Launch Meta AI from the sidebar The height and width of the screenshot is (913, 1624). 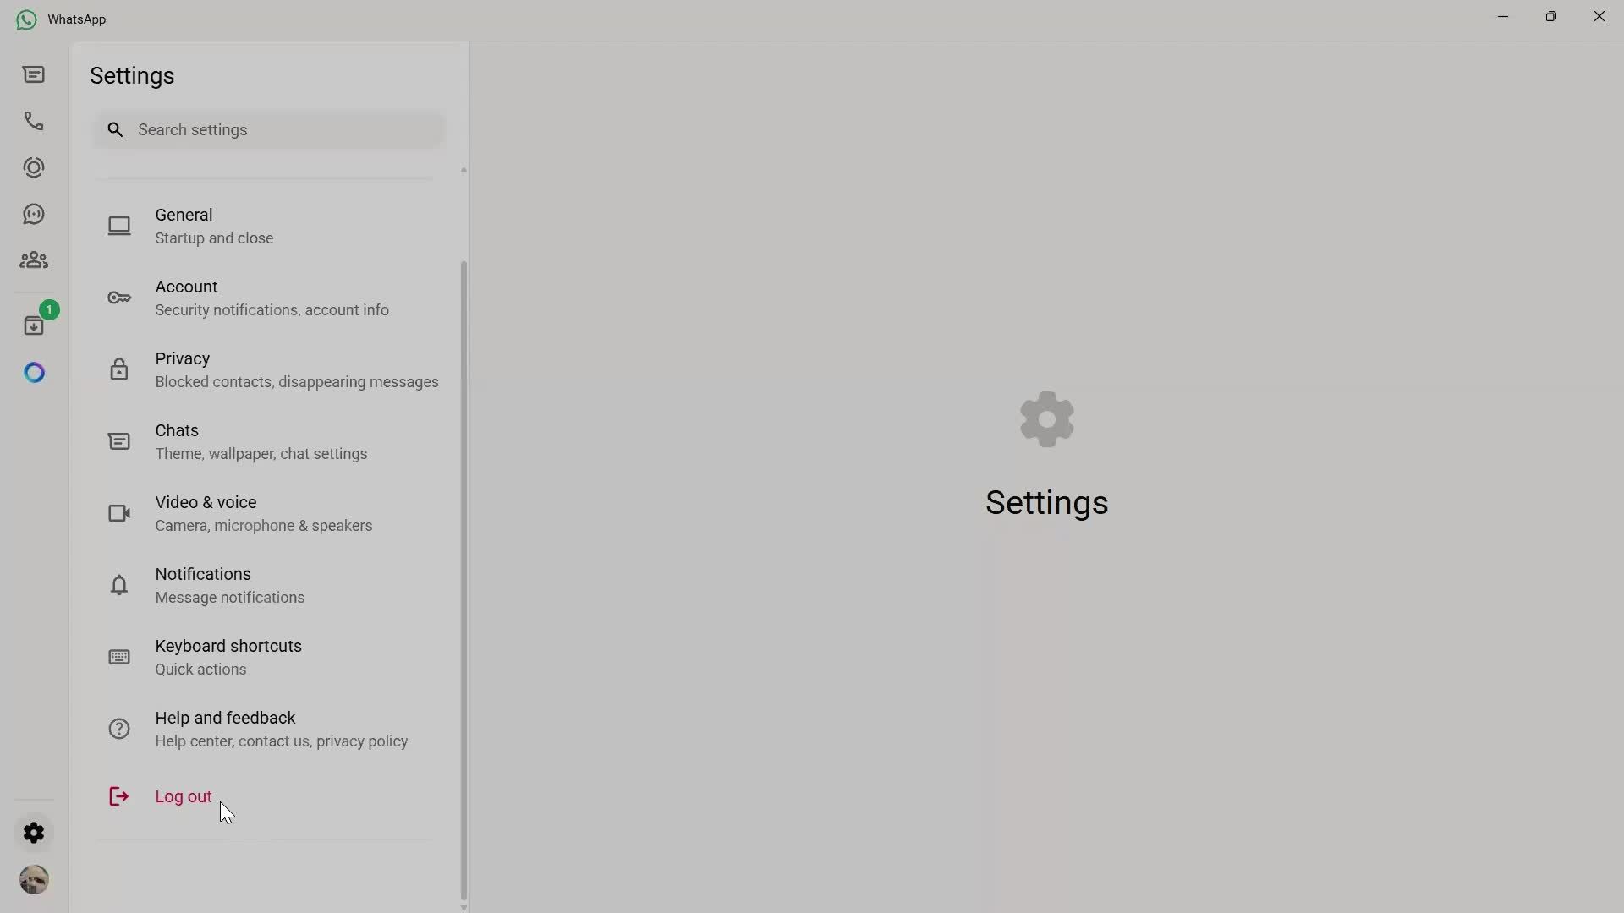[34, 372]
